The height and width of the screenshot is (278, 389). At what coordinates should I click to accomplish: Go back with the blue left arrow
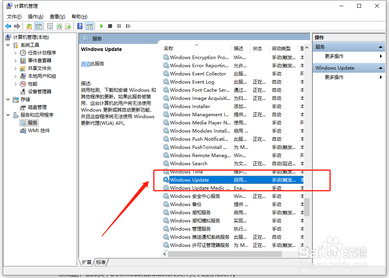(8, 26)
